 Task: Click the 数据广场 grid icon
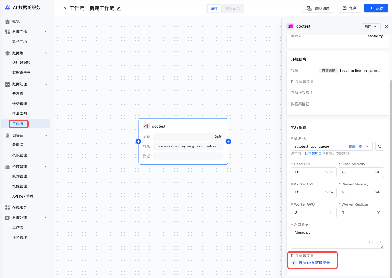point(7,32)
